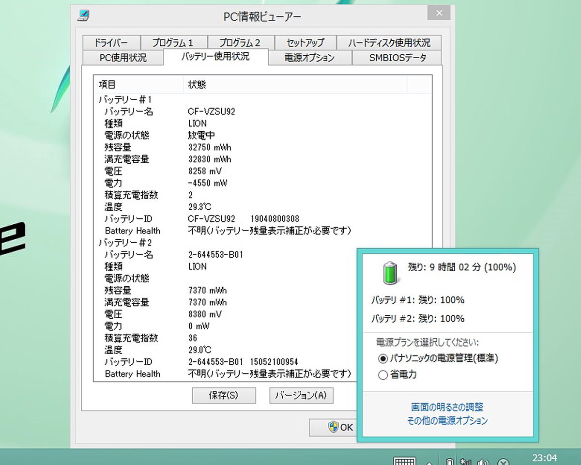The image size is (581, 465).
Task: Click the 8380 mV voltage value
Action: coord(205,314)
